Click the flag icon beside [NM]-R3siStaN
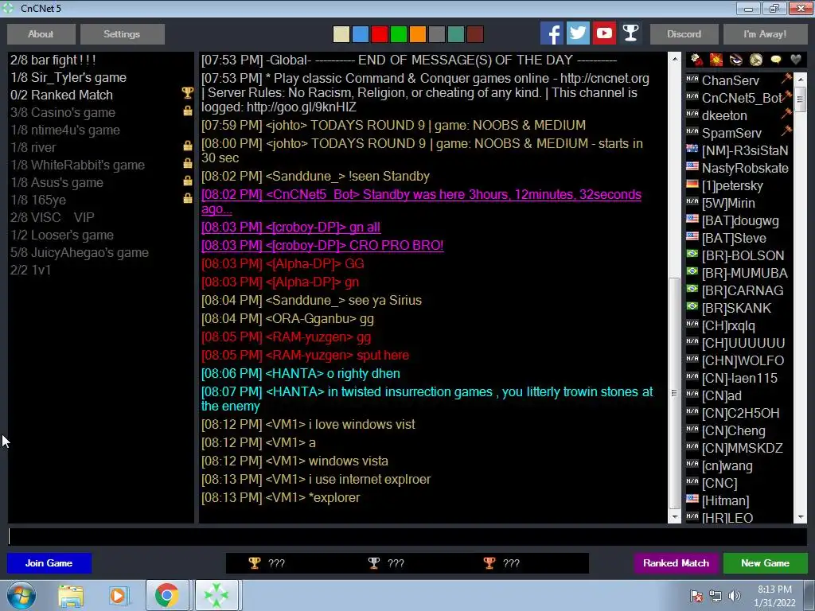Screen dimensions: 815x611 pos(692,149)
